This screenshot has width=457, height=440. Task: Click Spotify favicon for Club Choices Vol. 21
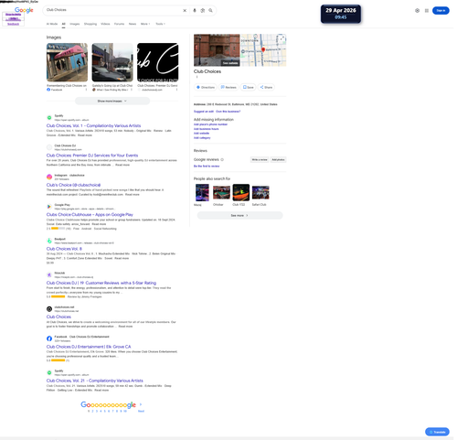tap(49, 372)
